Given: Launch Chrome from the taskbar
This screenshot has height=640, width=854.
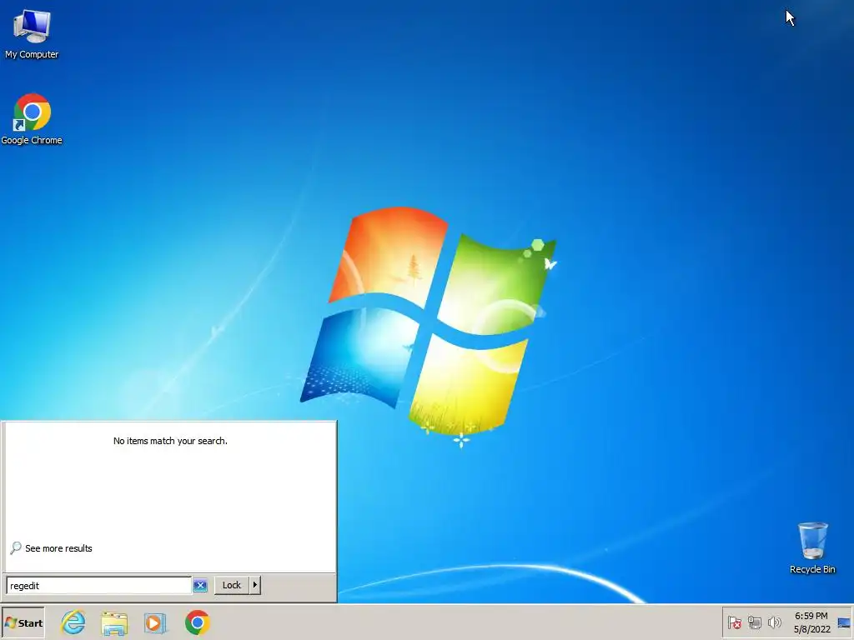Looking at the screenshot, I should pos(197,622).
